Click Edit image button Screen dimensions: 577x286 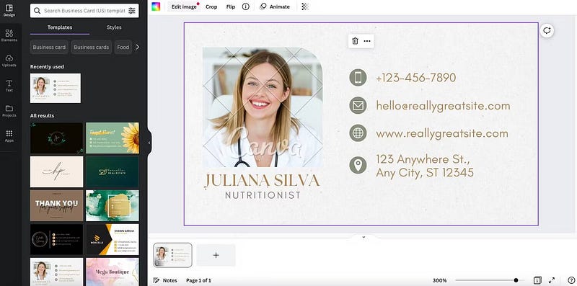coord(184,6)
